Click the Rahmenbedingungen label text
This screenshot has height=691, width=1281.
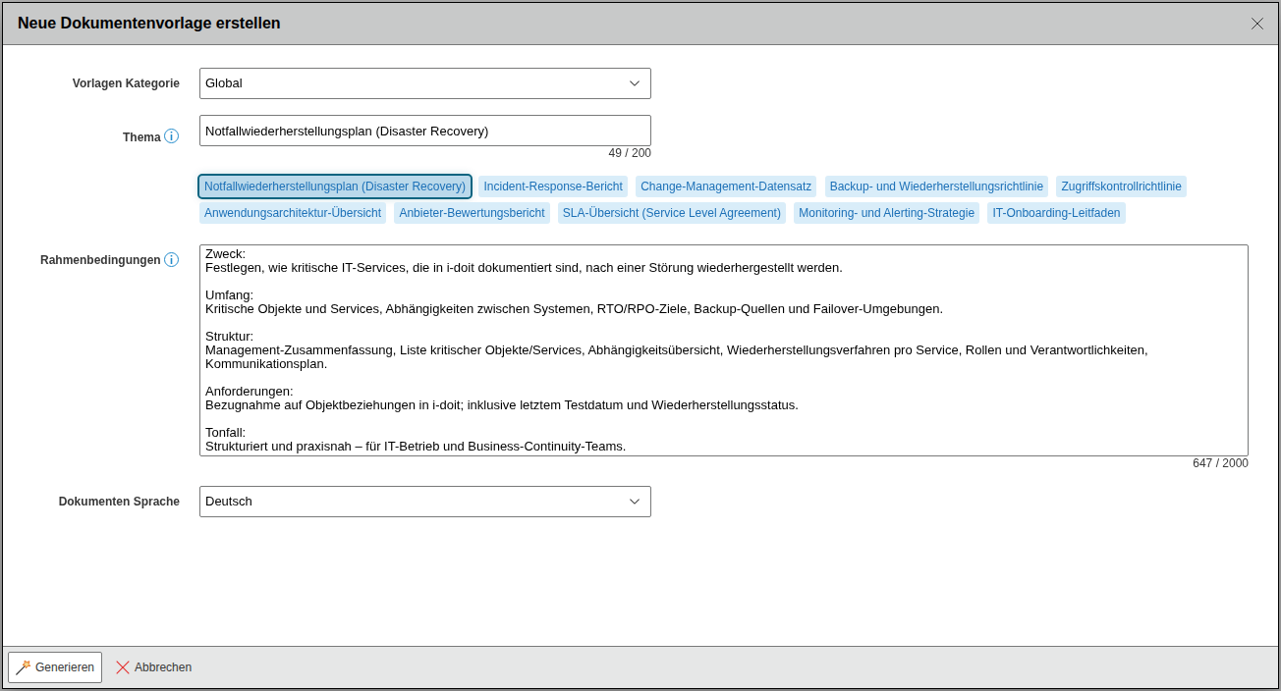[x=100, y=260]
